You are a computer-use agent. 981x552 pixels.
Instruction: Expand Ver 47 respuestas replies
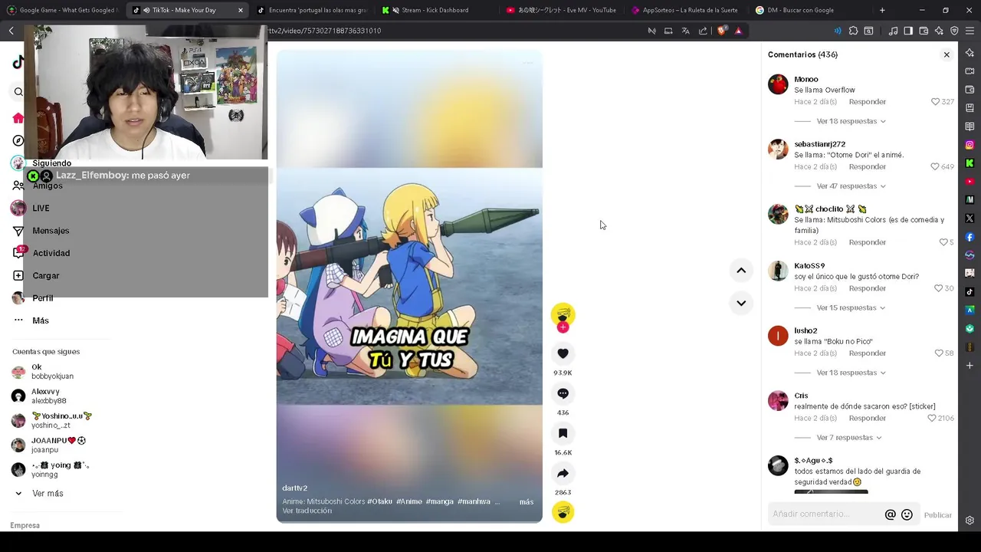[851, 186]
